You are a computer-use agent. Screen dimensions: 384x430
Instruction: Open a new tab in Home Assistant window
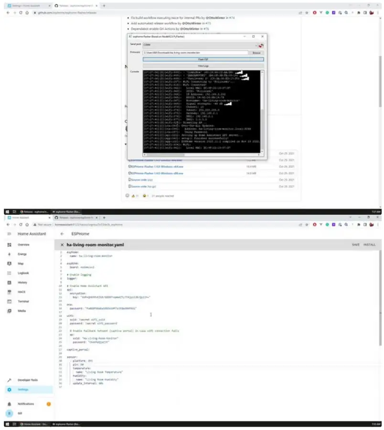click(x=104, y=218)
